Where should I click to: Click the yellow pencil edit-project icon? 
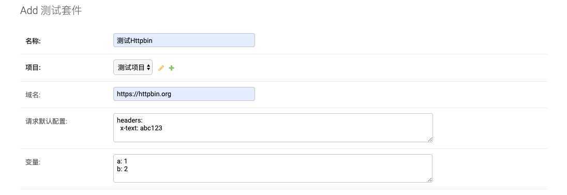[x=161, y=68]
